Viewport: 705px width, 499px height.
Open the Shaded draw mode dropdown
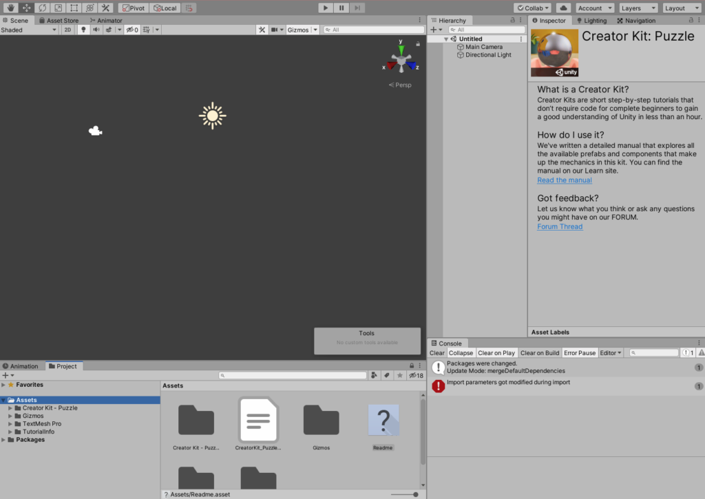[29, 30]
